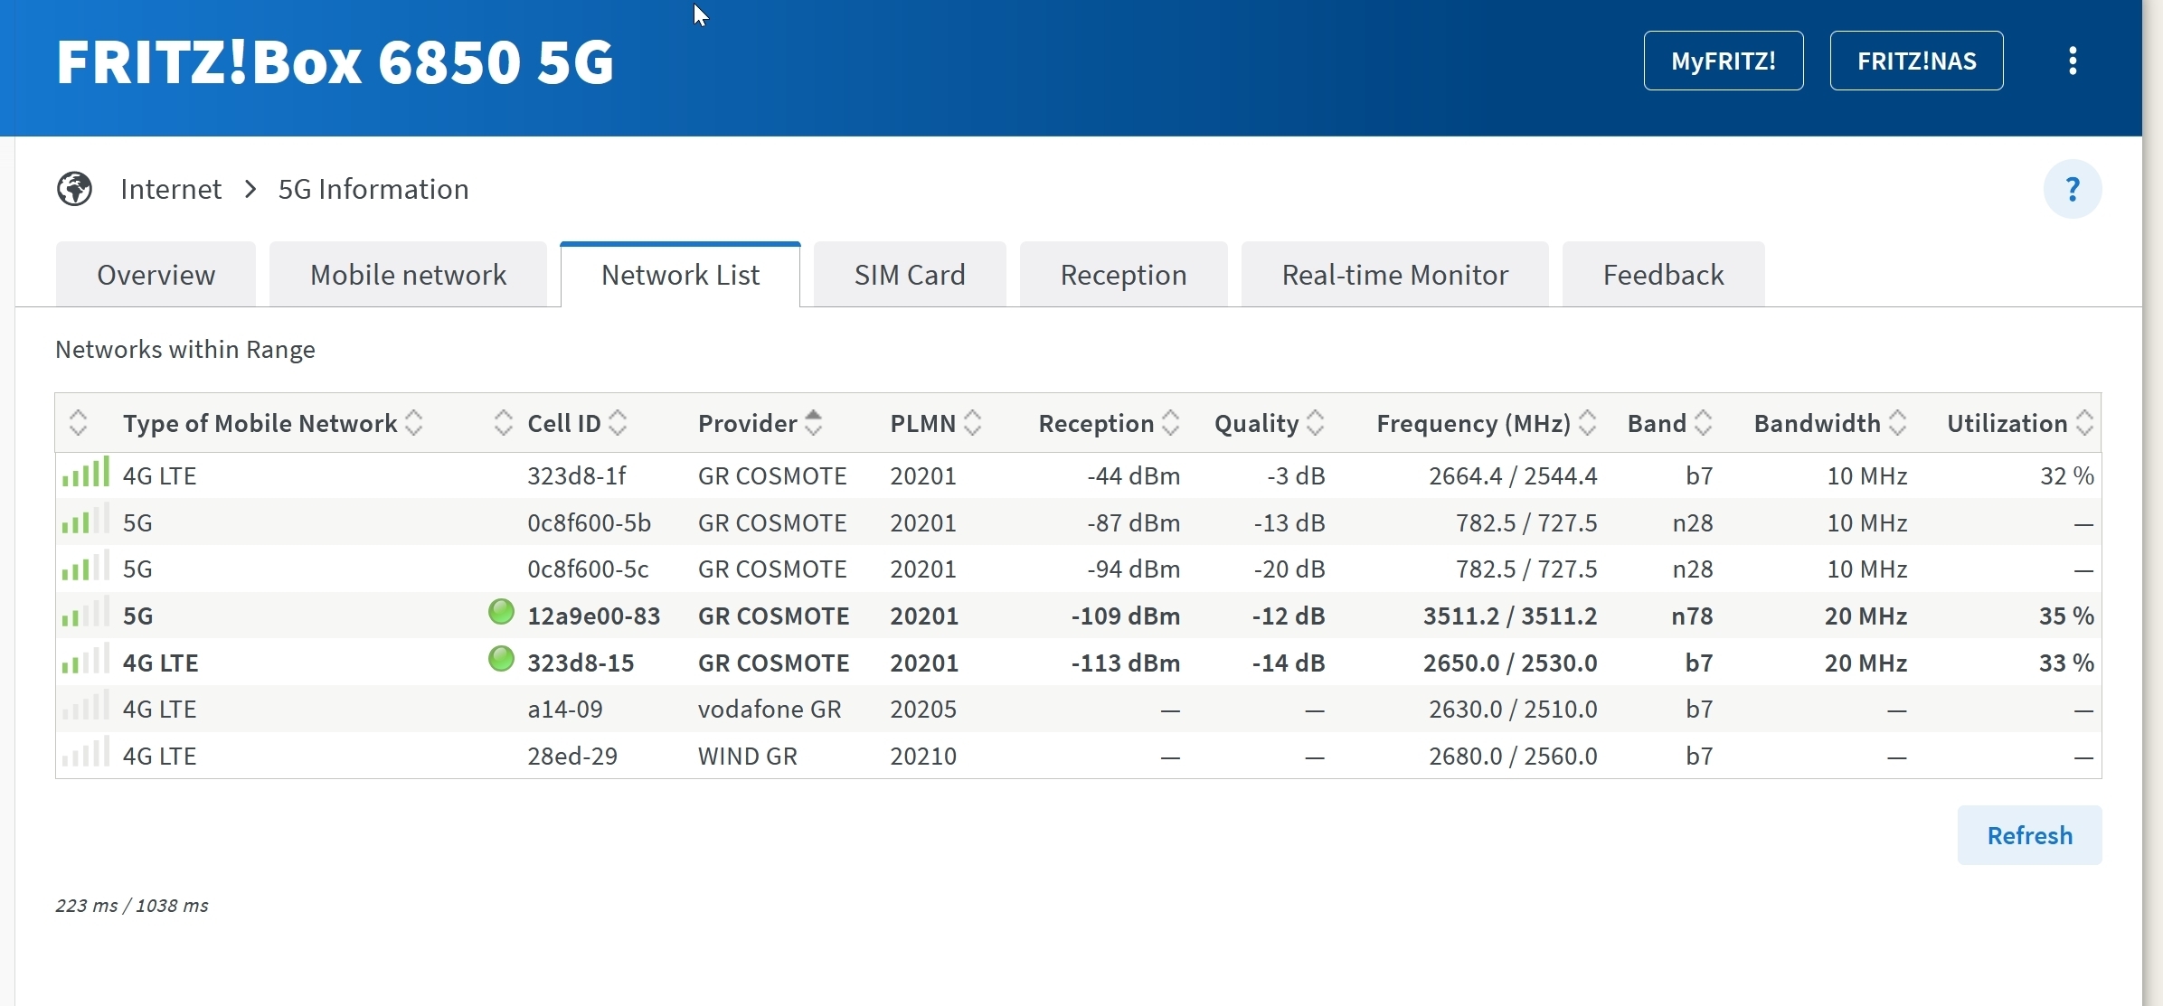Click Internet breadcrumb link
Screen dimensions: 2163x1006
(x=170, y=189)
